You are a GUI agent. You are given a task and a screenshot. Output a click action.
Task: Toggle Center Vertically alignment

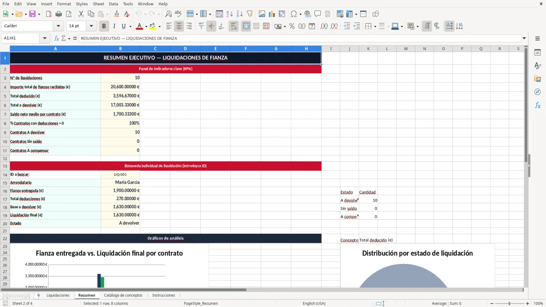[211, 26]
